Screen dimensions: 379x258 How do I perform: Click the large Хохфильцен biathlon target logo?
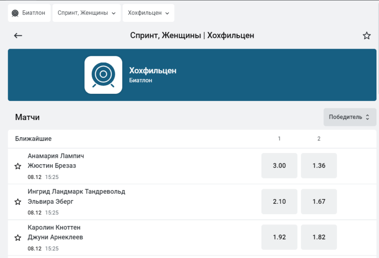coord(103,75)
